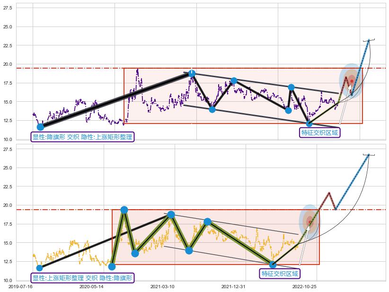Click the projected endpoint atop top chart's blue arrow
Viewport: 389px width, 292px height.
369,40
